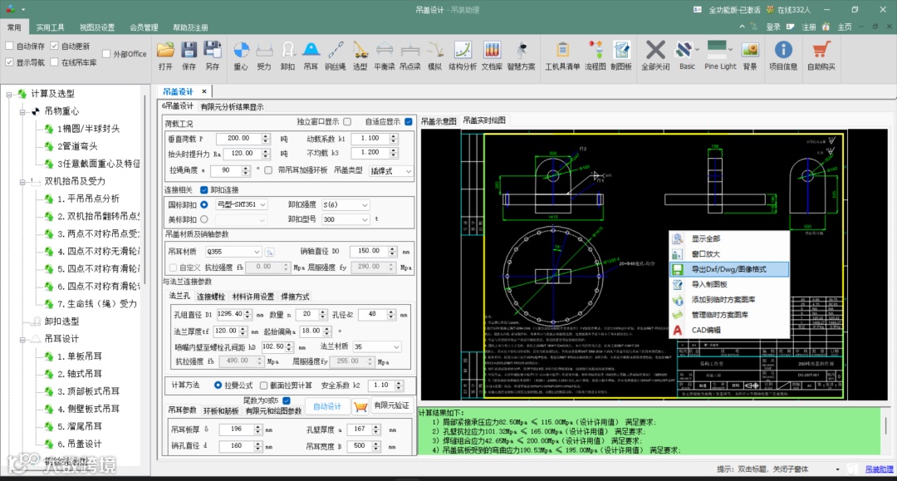897x481 pixels.
Task: Collapse the 吊耳设计 tree node
Action: [22, 339]
